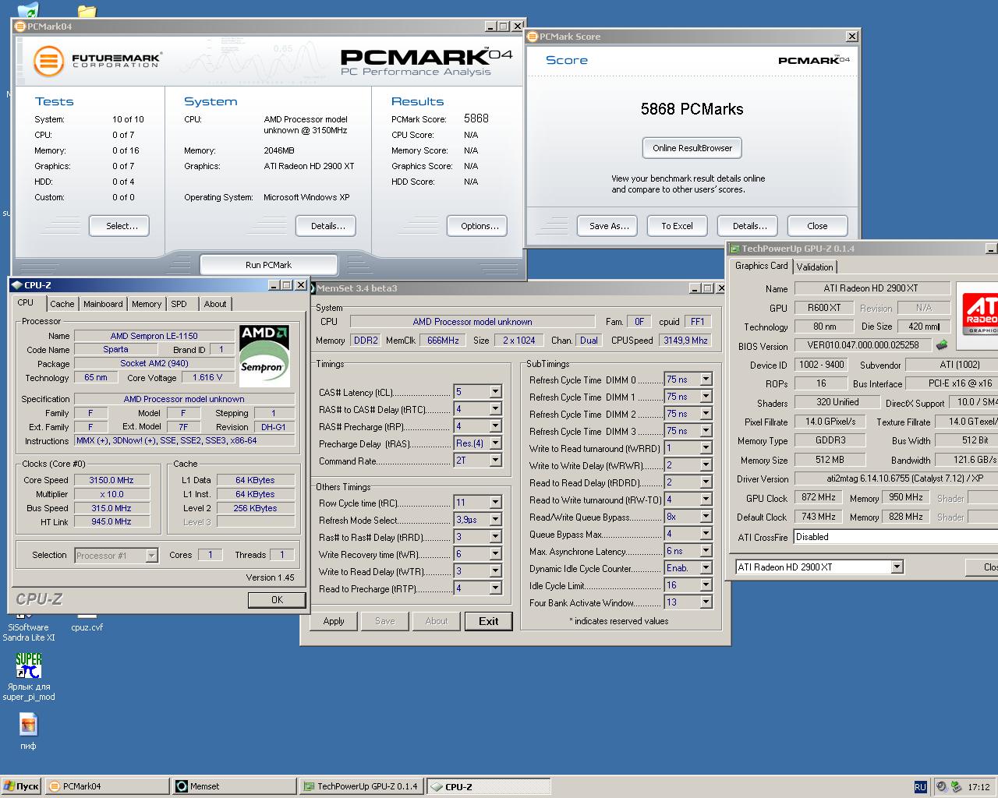Image resolution: width=998 pixels, height=798 pixels.
Task: Click the Futuremark orange logo in PCMark04
Action: [x=48, y=61]
